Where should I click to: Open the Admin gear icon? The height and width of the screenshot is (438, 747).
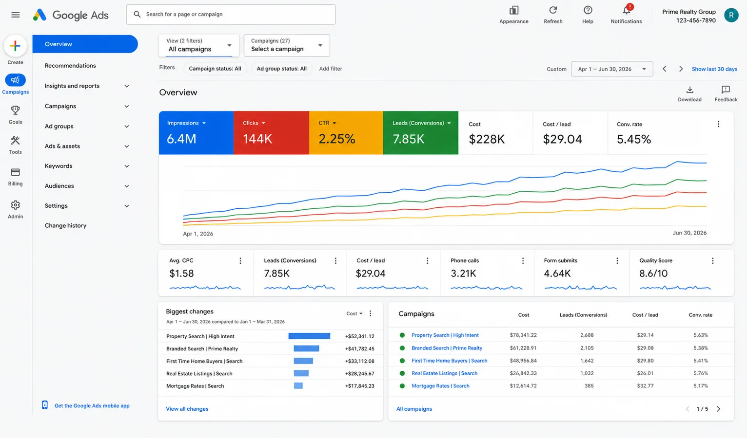[x=15, y=205]
